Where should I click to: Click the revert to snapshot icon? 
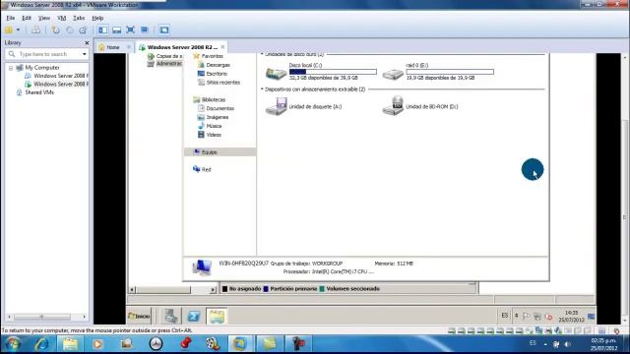70,30
